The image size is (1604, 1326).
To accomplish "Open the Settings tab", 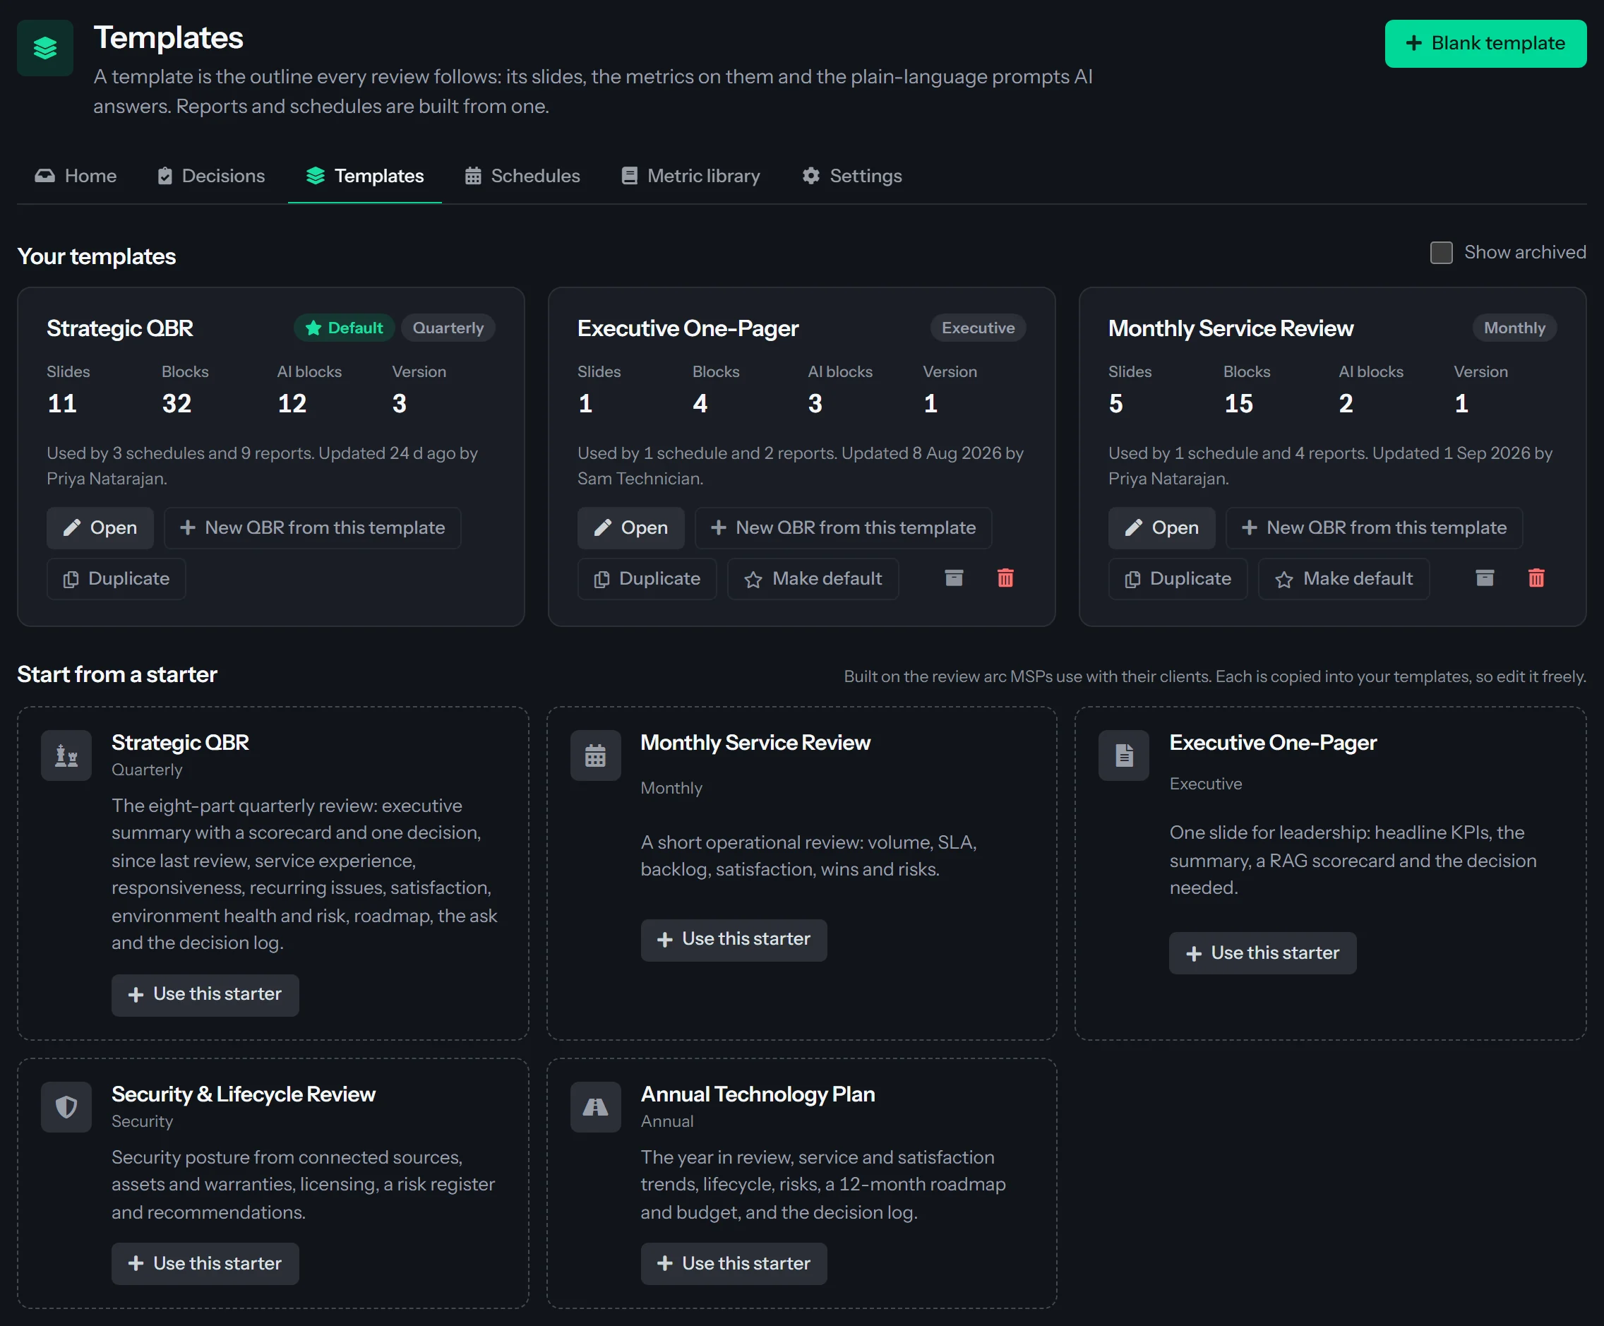I will pos(852,177).
